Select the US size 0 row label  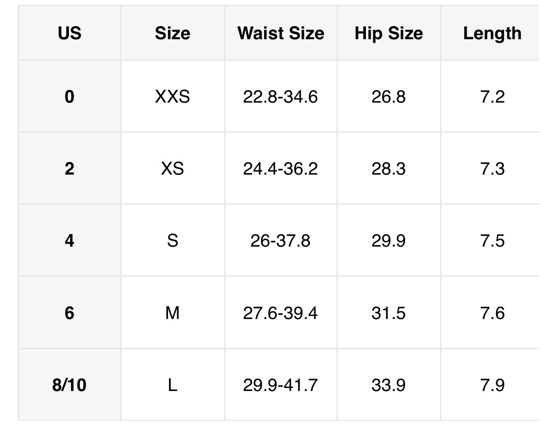click(x=69, y=97)
